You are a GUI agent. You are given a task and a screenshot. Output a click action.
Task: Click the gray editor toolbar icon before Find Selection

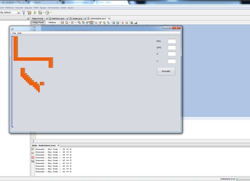(x=72, y=22)
